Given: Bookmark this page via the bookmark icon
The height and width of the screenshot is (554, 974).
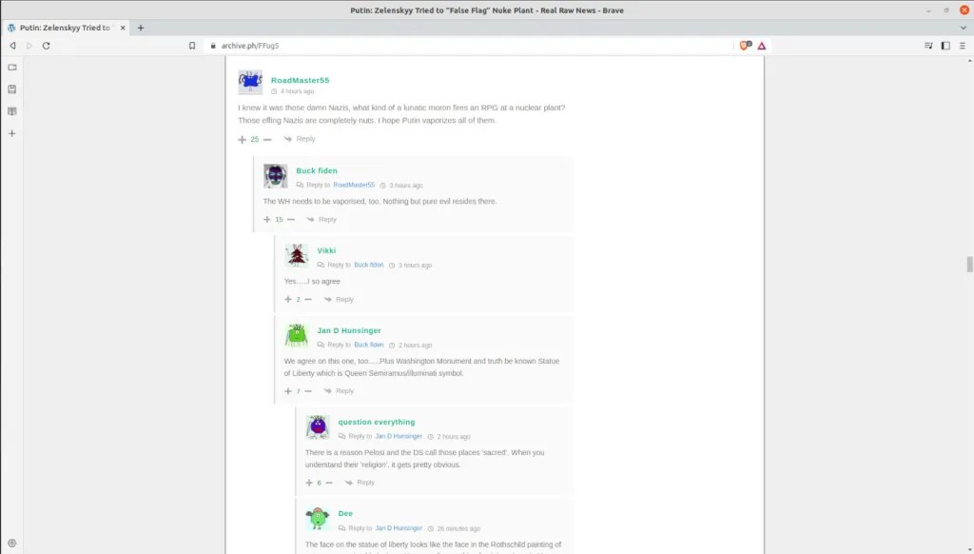Looking at the screenshot, I should tap(192, 46).
